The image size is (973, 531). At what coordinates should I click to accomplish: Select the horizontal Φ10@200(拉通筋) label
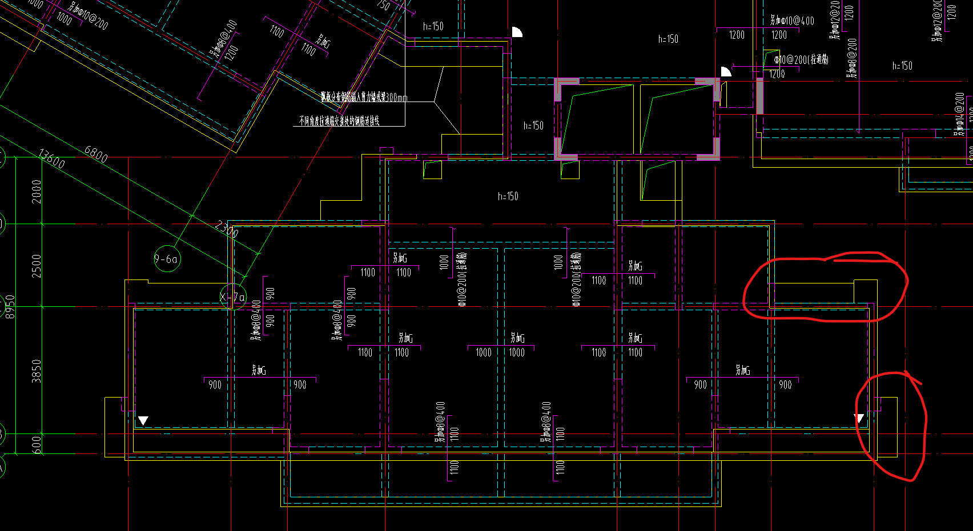pyautogui.click(x=801, y=59)
